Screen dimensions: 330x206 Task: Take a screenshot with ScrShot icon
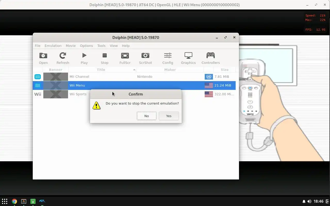(x=145, y=58)
